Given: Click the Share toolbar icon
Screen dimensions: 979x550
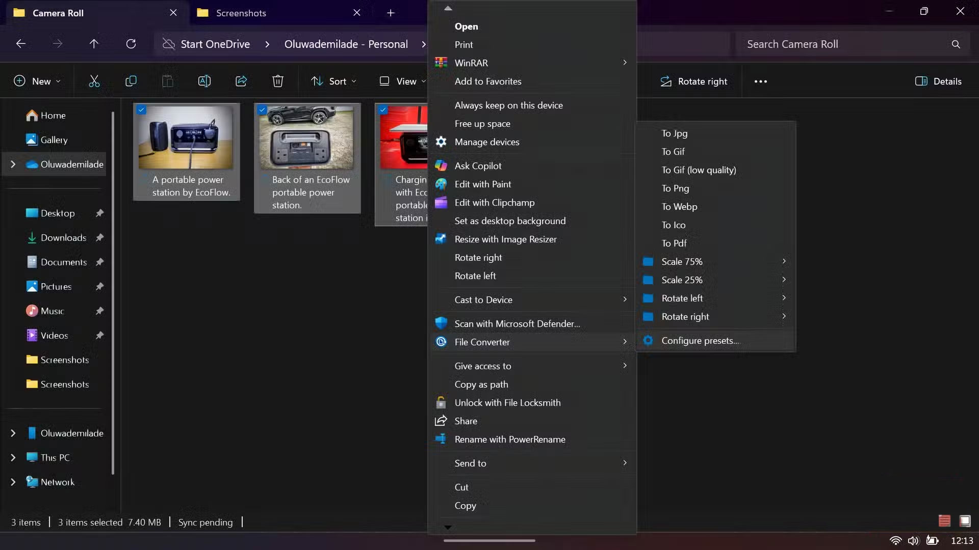Looking at the screenshot, I should pyautogui.click(x=241, y=81).
